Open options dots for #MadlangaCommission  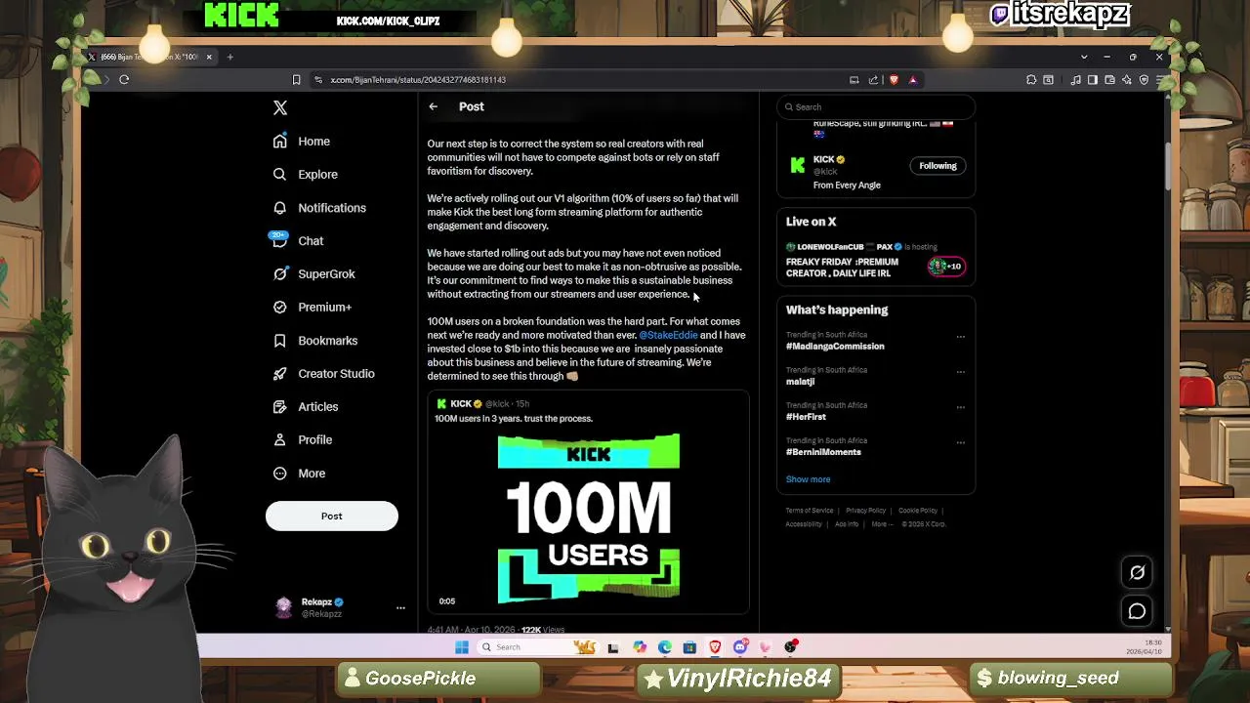pos(961,337)
